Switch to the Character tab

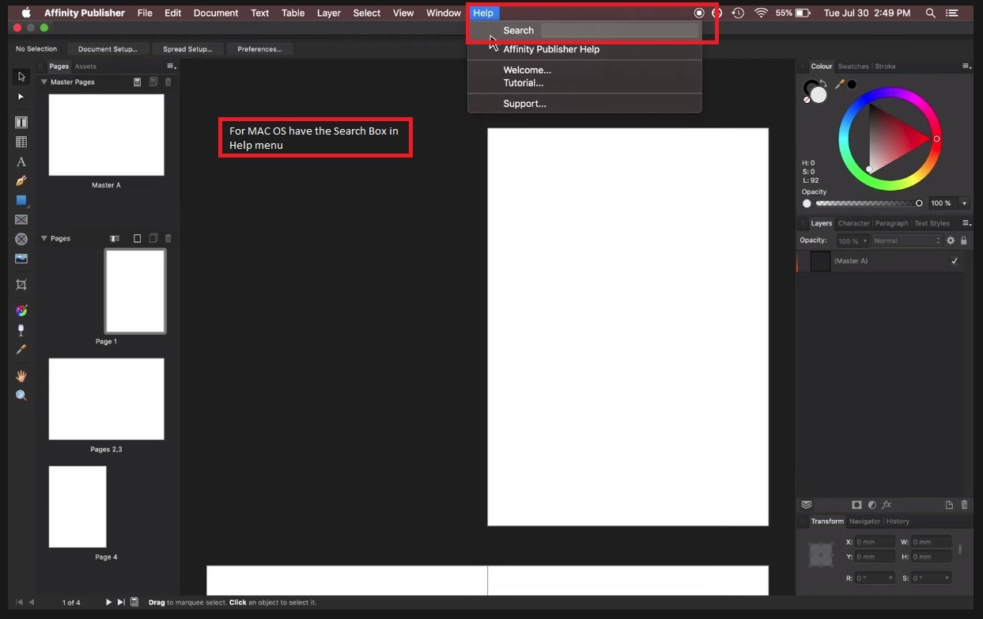coord(853,223)
